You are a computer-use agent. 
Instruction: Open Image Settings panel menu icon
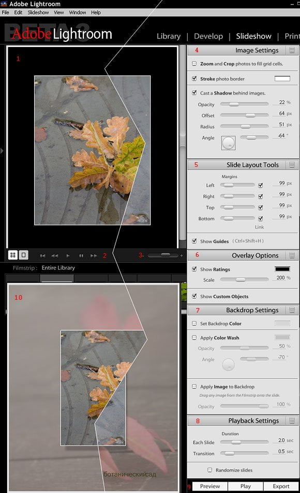pos(292,50)
